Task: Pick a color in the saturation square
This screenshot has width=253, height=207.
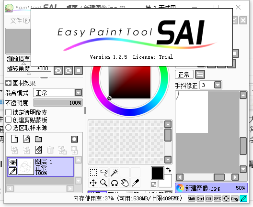Action: point(130,82)
